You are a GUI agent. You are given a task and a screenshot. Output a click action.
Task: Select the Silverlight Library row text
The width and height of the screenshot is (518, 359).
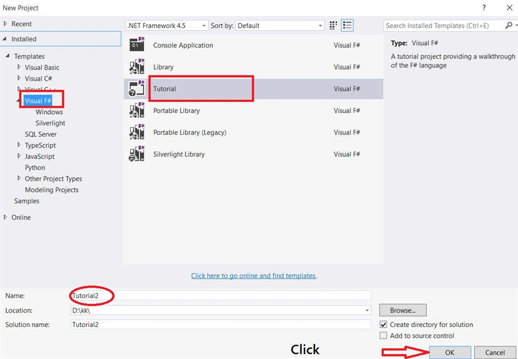[x=179, y=154]
